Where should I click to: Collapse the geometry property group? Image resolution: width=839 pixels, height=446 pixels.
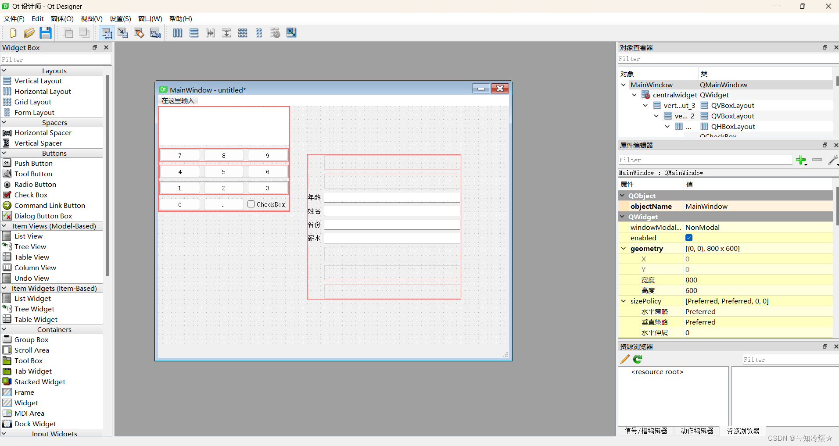pos(624,248)
